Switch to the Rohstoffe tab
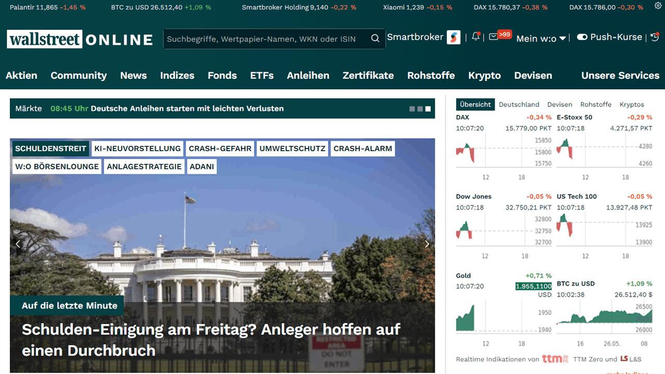665x374 pixels. (x=596, y=104)
